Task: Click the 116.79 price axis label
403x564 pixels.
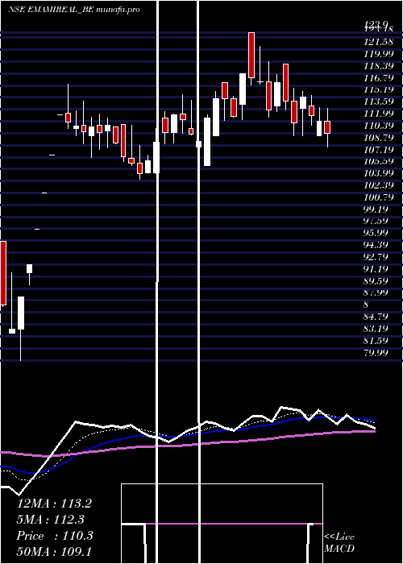Action: tap(378, 77)
